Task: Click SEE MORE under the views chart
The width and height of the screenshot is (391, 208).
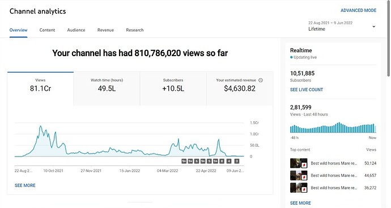Action: coord(25,185)
